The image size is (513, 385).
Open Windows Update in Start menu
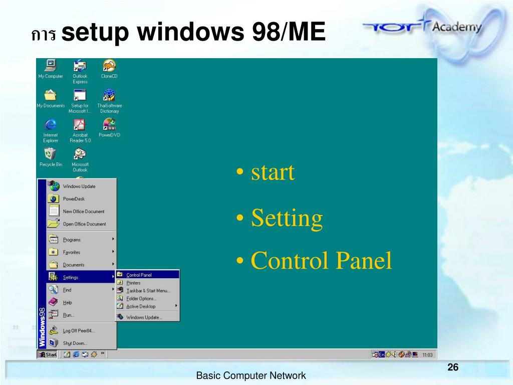[x=82, y=186]
